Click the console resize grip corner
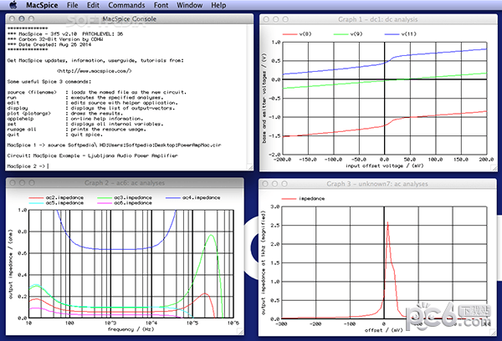This screenshot has height=341, width=502. (250, 167)
